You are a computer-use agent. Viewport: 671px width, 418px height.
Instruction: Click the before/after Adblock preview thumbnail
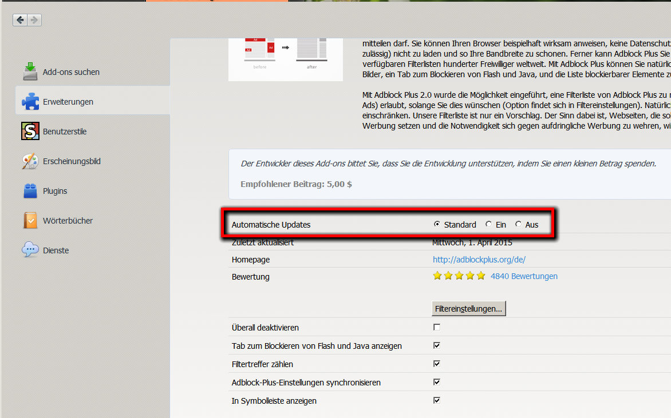point(286,59)
